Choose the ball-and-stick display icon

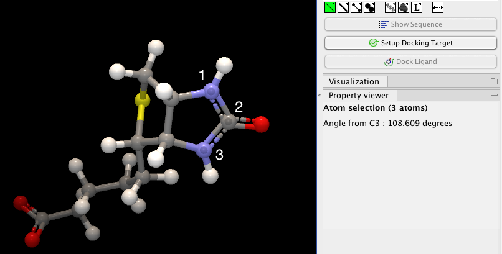(x=356, y=7)
